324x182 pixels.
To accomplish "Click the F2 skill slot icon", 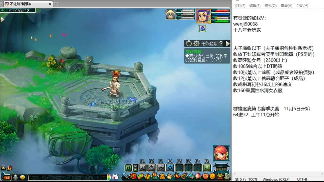I will [x=152, y=168].
